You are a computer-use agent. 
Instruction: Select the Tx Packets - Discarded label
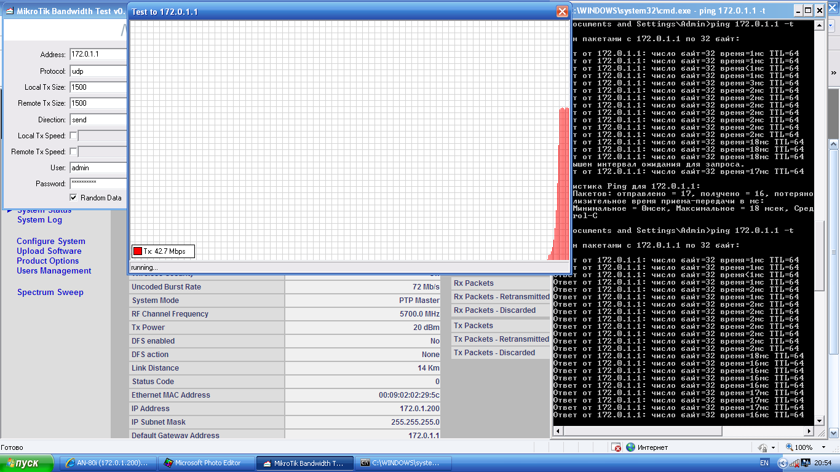[494, 353]
